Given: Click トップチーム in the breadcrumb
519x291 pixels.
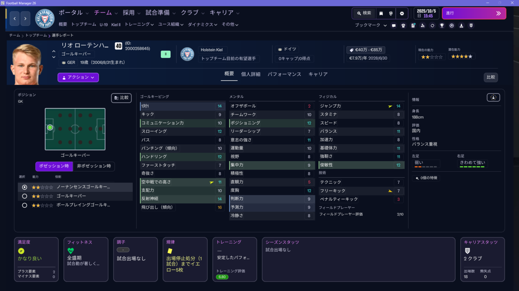Looking at the screenshot, I should (x=36, y=35).
